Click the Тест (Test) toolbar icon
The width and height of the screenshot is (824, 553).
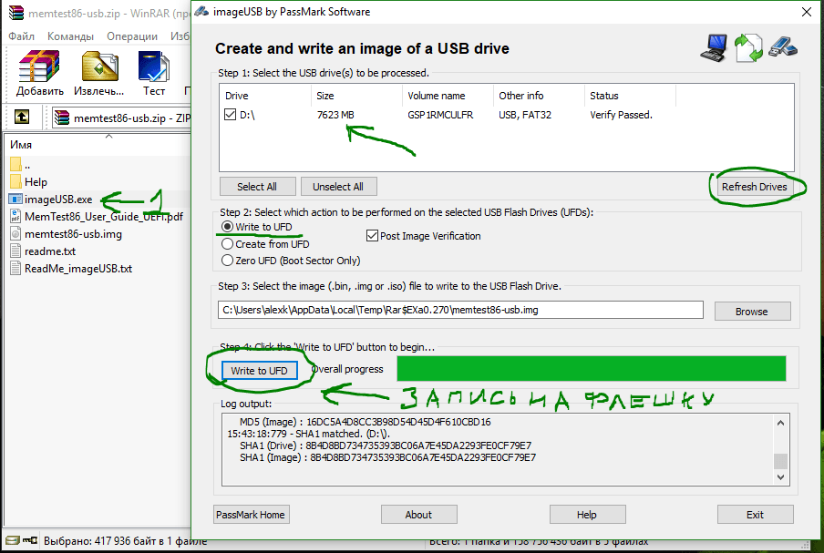[154, 73]
